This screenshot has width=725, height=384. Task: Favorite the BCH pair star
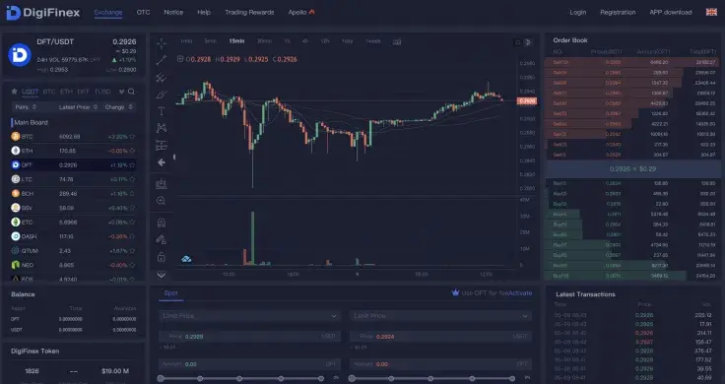coord(132,194)
